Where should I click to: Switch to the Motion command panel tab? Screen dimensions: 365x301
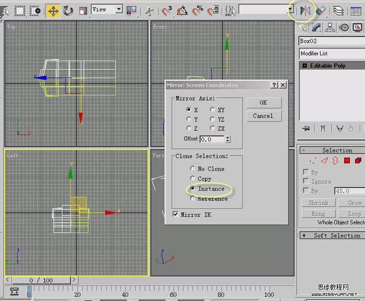tap(344, 28)
